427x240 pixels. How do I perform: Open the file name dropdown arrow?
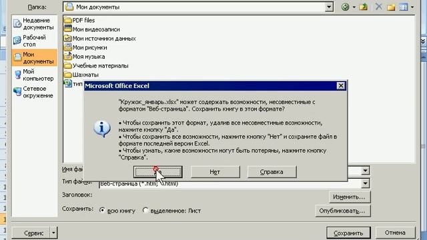pos(365,171)
